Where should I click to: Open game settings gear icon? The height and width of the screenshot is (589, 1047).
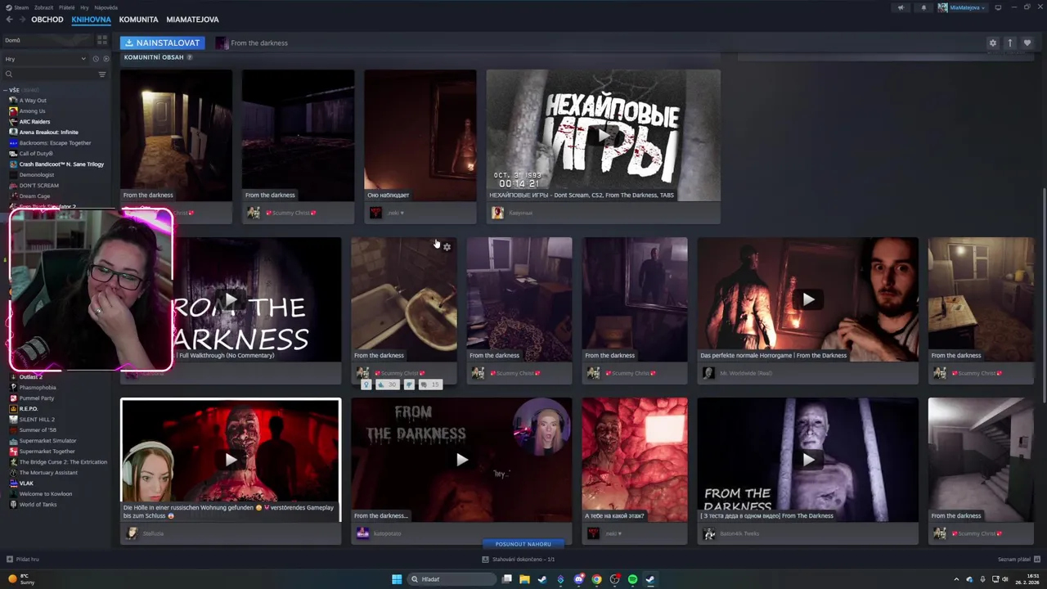[x=993, y=43]
